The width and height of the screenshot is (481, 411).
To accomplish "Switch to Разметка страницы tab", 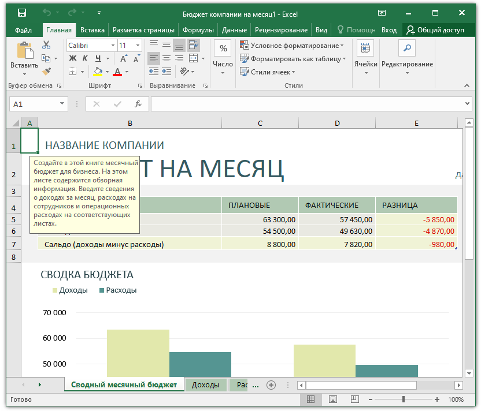I will (x=143, y=30).
